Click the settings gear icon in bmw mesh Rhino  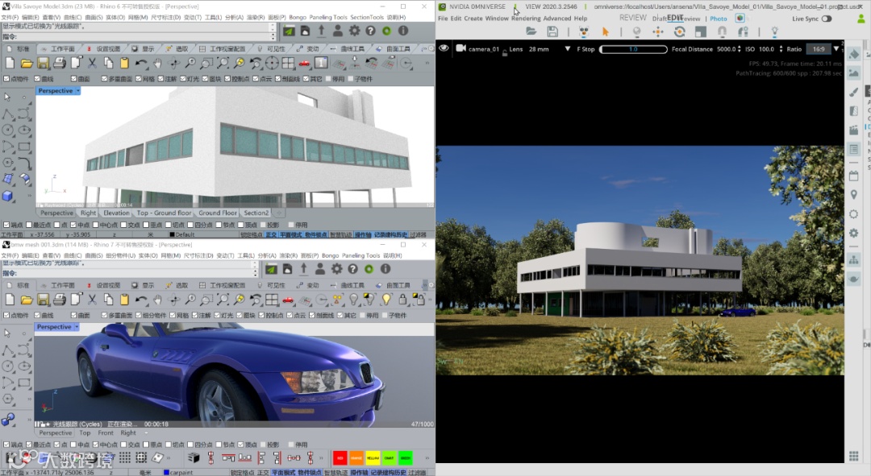[x=336, y=269]
